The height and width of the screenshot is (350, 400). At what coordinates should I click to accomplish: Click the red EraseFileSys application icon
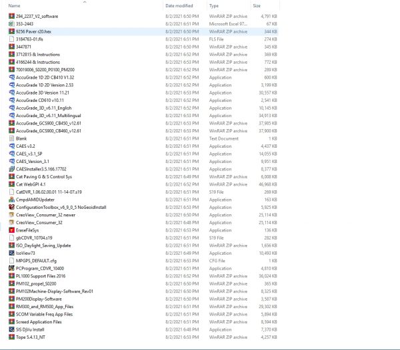point(11,230)
